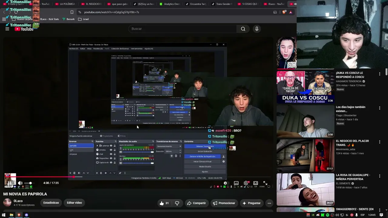The width and height of the screenshot is (388, 218).
Task: Adjust the Duración 300 ms stepper arrows
Action: click(180, 151)
